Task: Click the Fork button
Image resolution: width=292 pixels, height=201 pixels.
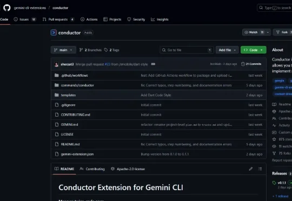Action: click(x=282, y=32)
